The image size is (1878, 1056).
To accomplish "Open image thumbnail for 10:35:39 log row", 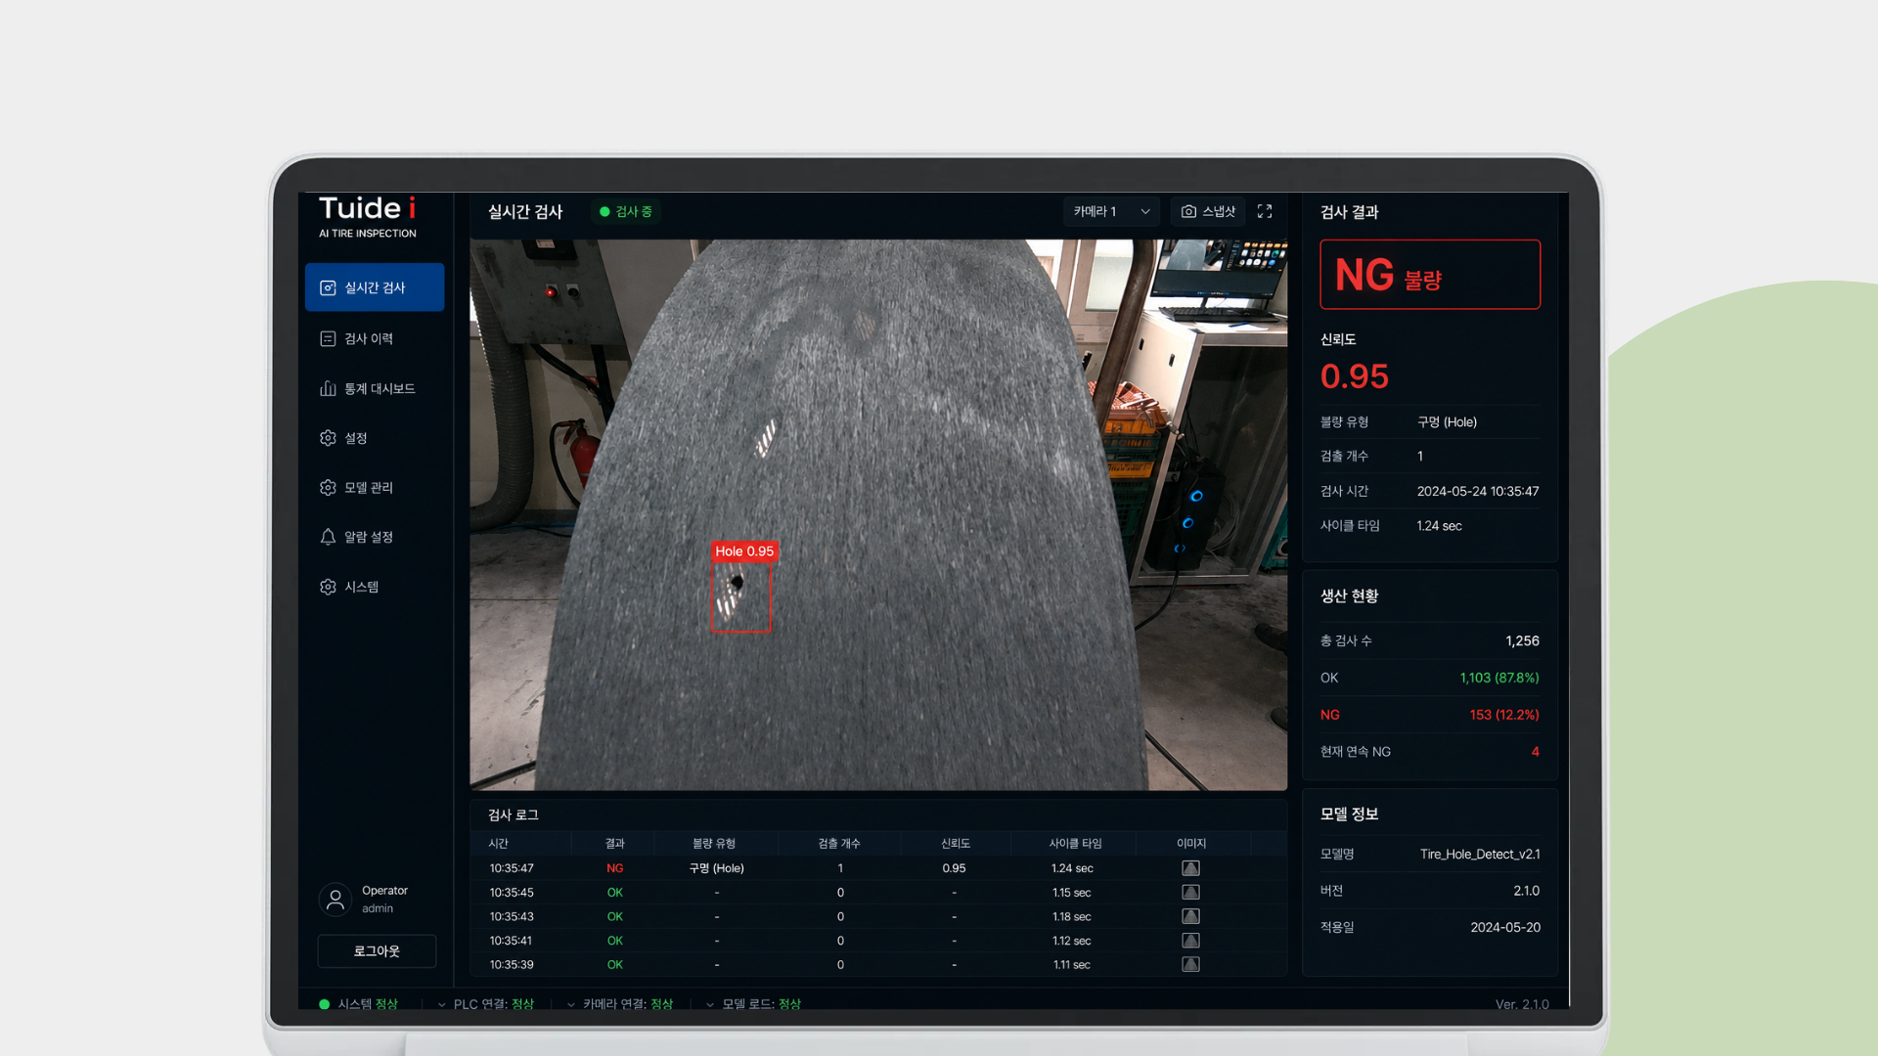I will point(1190,964).
